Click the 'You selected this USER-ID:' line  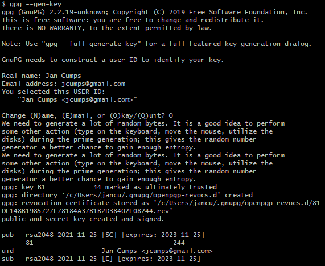54,92
